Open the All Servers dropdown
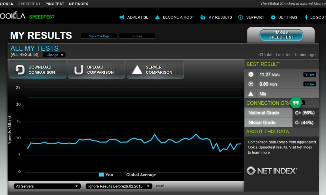The height and width of the screenshot is (195, 326). tap(47, 186)
